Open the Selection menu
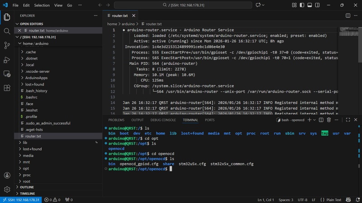The width and height of the screenshot is (362, 203). (x=42, y=5)
